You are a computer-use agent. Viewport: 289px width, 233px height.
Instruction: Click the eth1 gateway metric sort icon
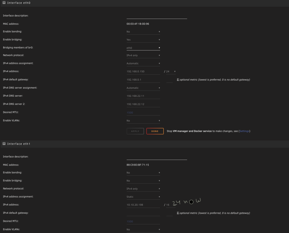178,213
